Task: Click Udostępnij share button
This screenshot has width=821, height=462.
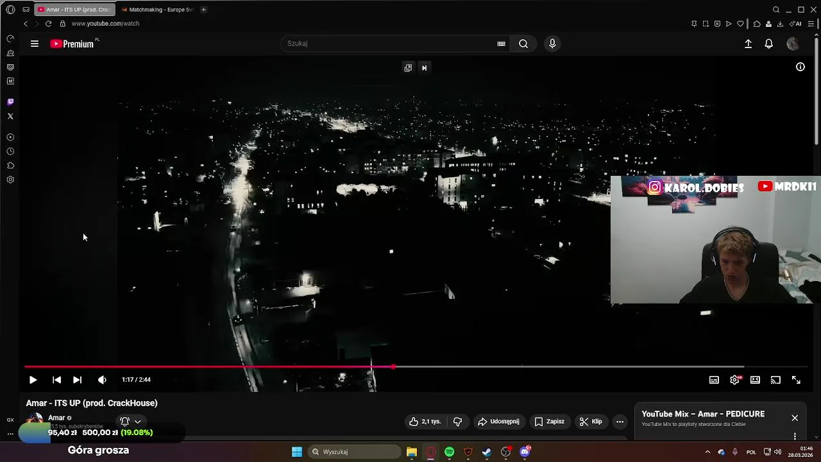Action: (x=498, y=422)
